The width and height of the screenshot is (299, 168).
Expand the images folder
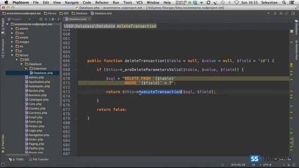(12, 42)
